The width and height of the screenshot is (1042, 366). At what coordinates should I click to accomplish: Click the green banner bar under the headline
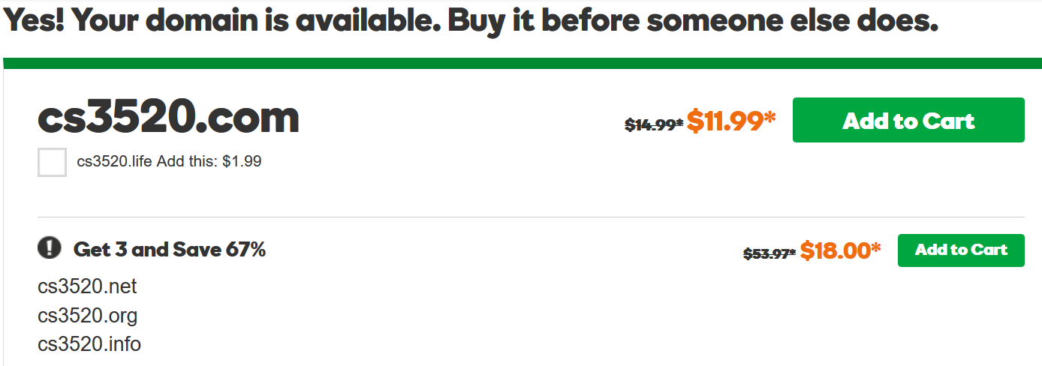tap(521, 63)
